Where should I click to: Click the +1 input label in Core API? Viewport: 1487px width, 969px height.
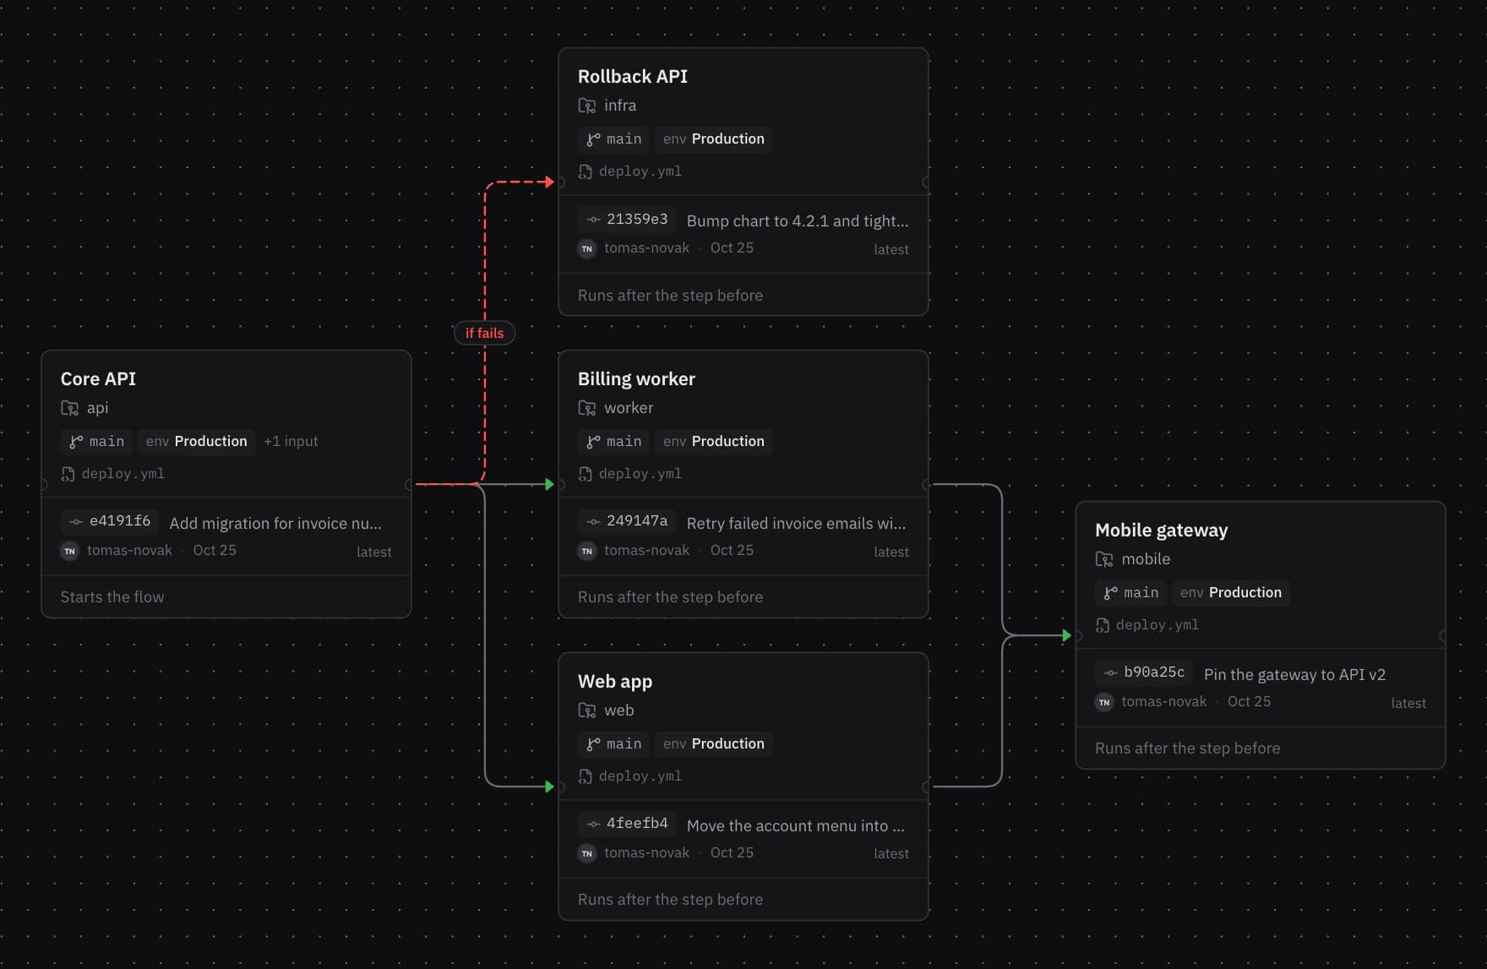(291, 441)
